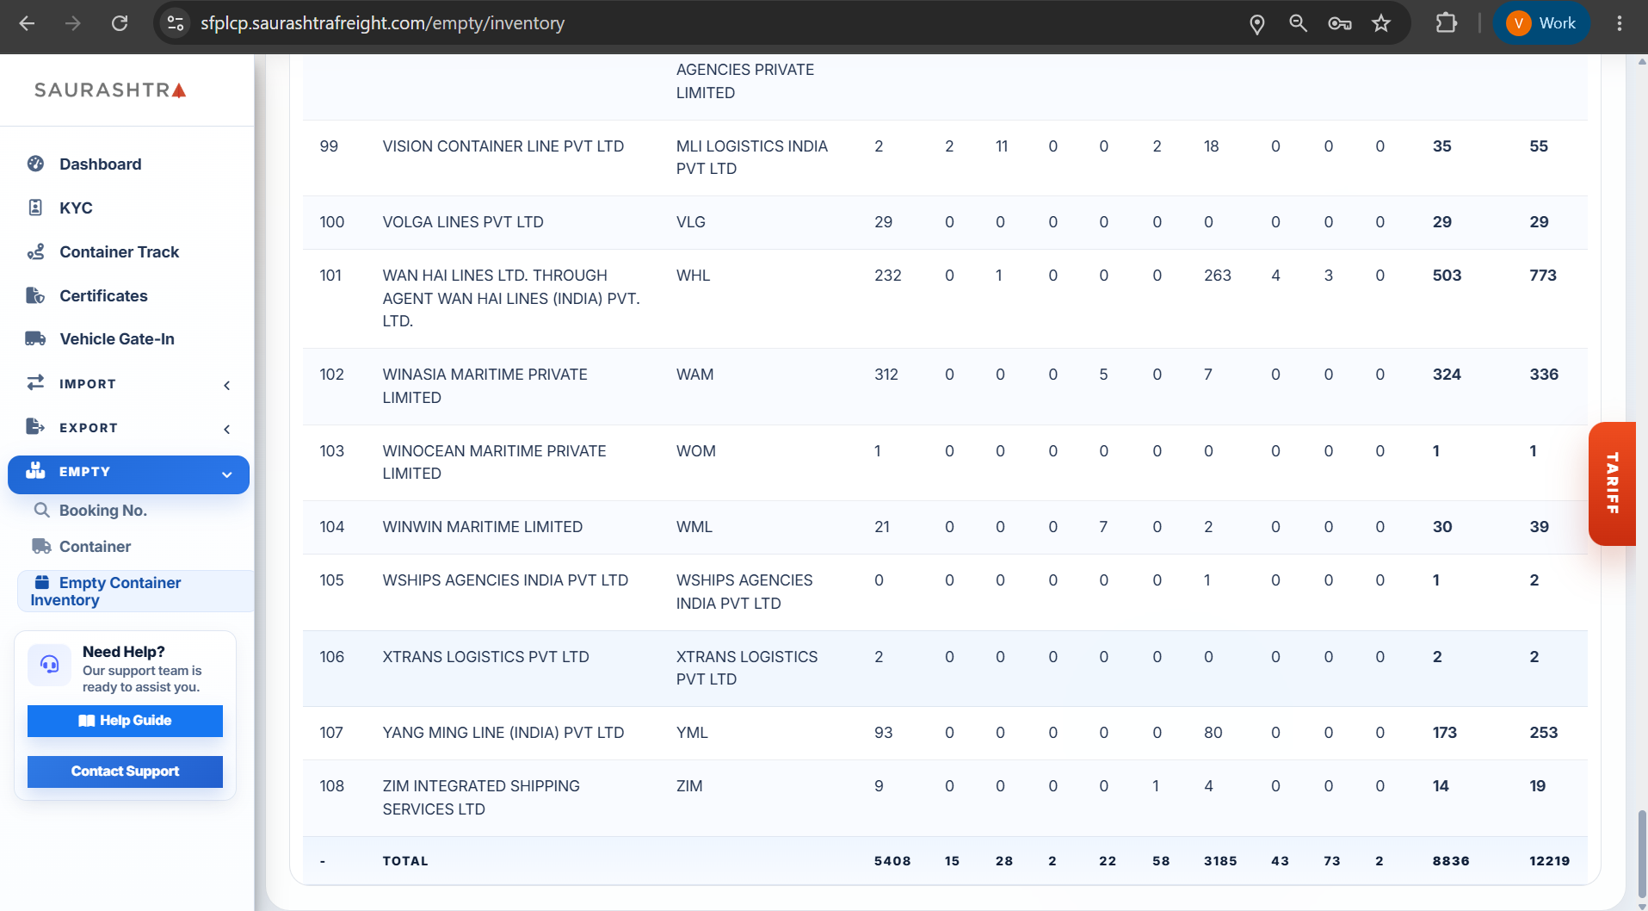
Task: Open the TARIFF side tab
Action: tap(1612, 484)
